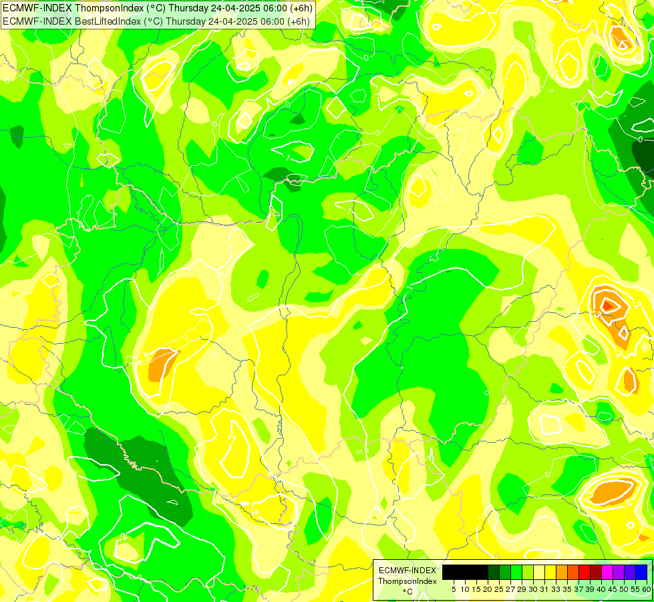Click 'ThompsonIndex' label in the legend box

(407, 581)
